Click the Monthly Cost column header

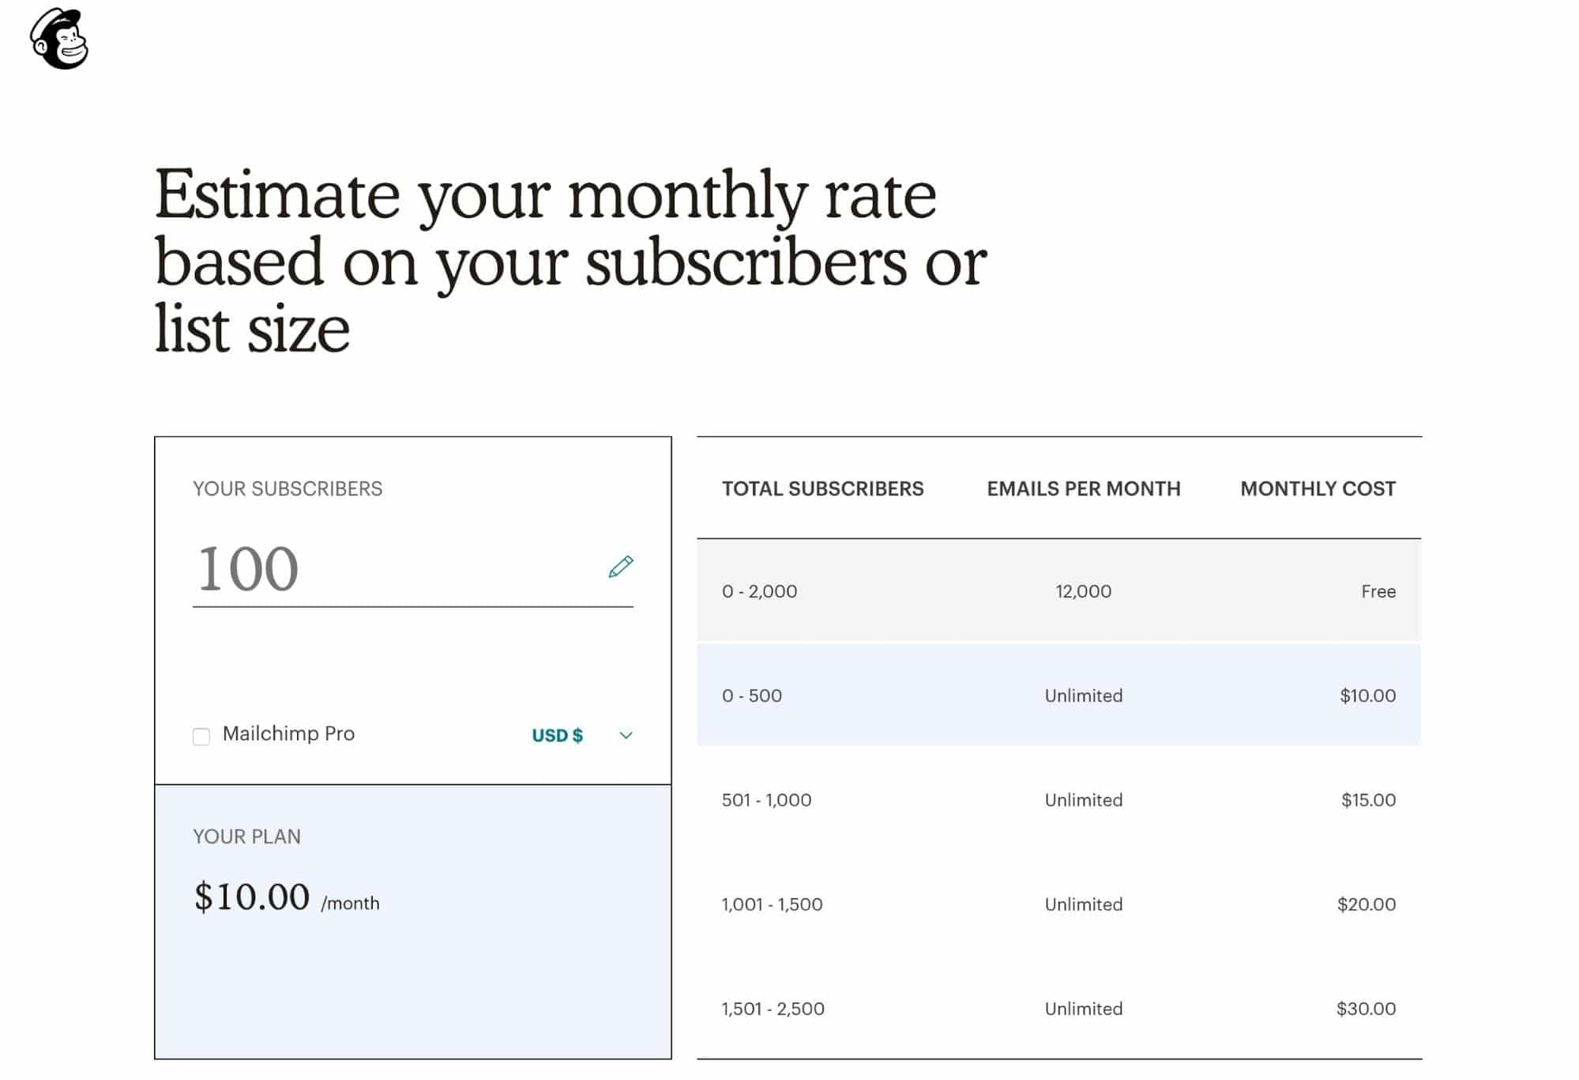coord(1318,488)
